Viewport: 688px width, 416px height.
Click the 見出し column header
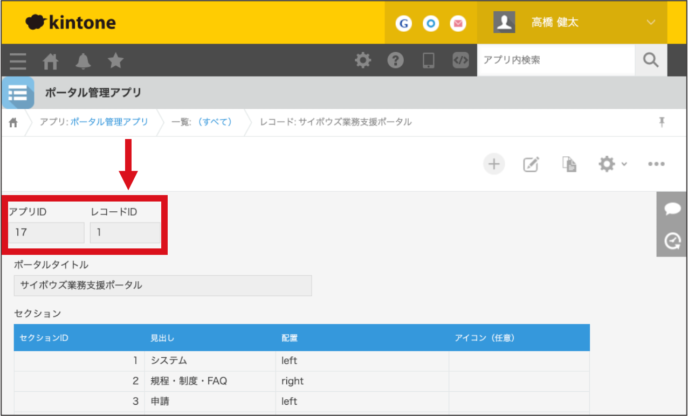pos(210,338)
